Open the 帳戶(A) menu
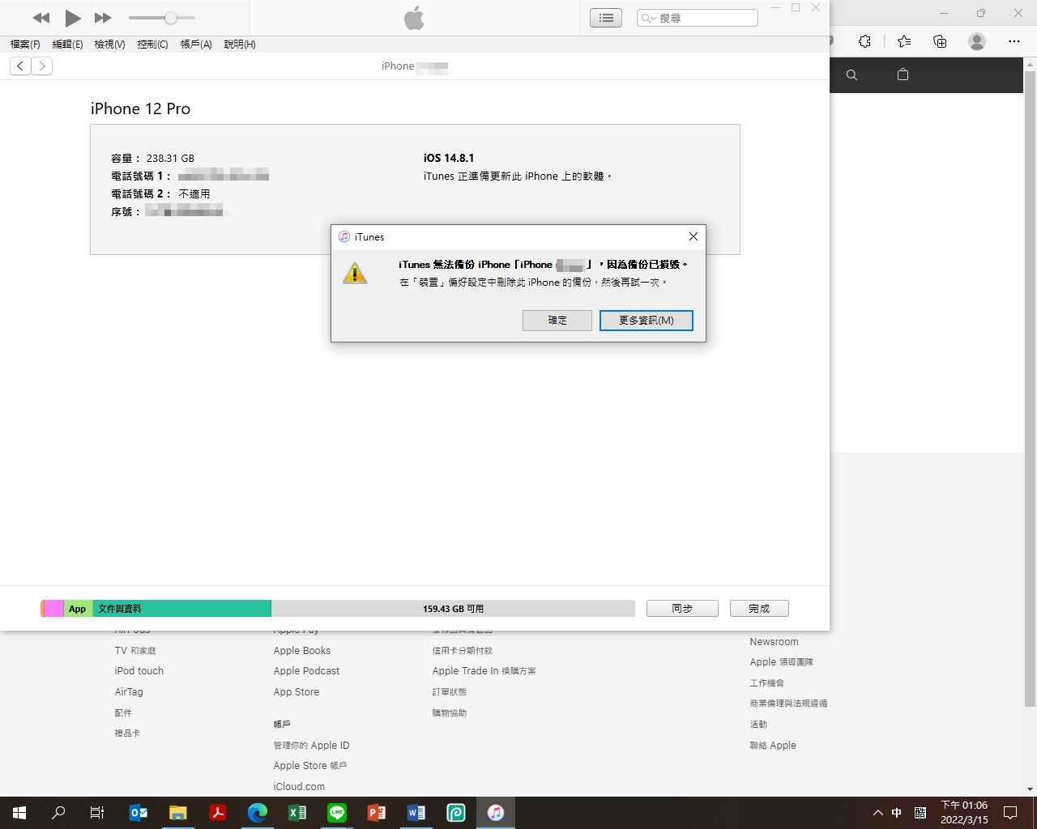1037x829 pixels. tap(195, 45)
